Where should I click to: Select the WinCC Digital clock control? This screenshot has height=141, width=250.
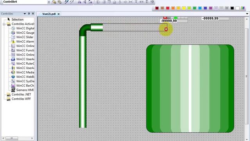23,28
